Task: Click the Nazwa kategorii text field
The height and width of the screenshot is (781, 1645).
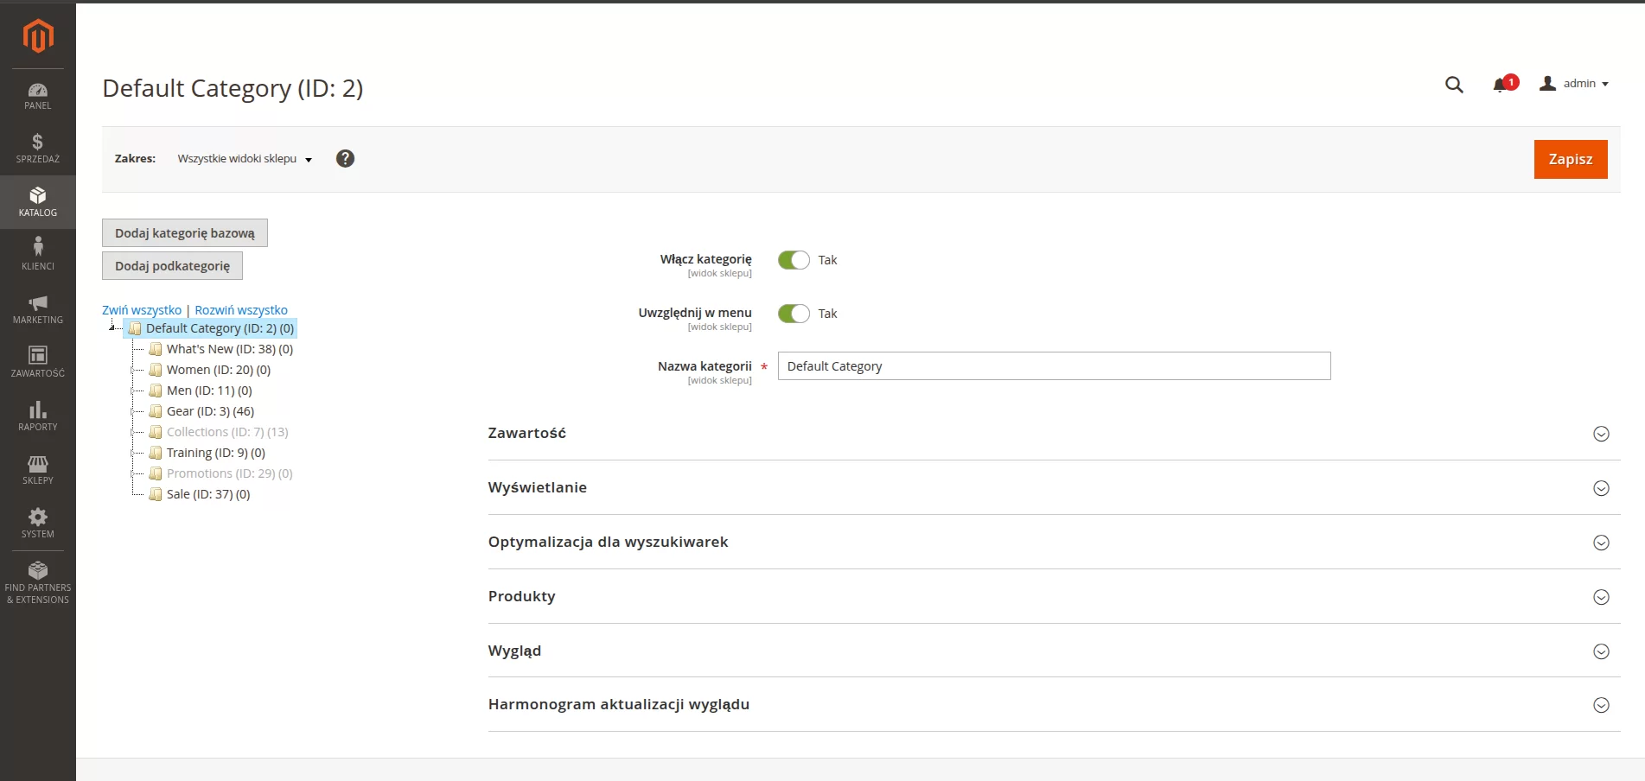Action: coord(1053,366)
